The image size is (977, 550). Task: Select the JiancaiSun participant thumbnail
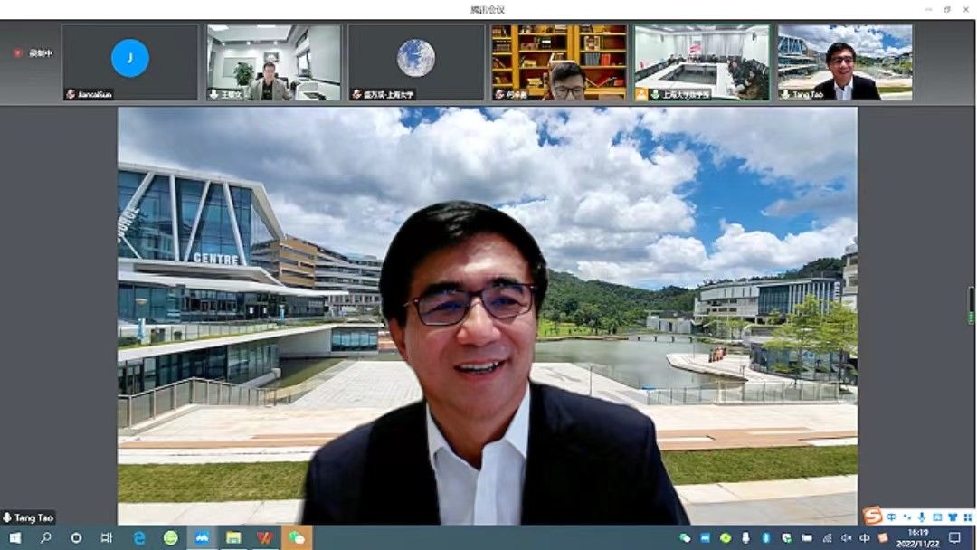[129, 62]
